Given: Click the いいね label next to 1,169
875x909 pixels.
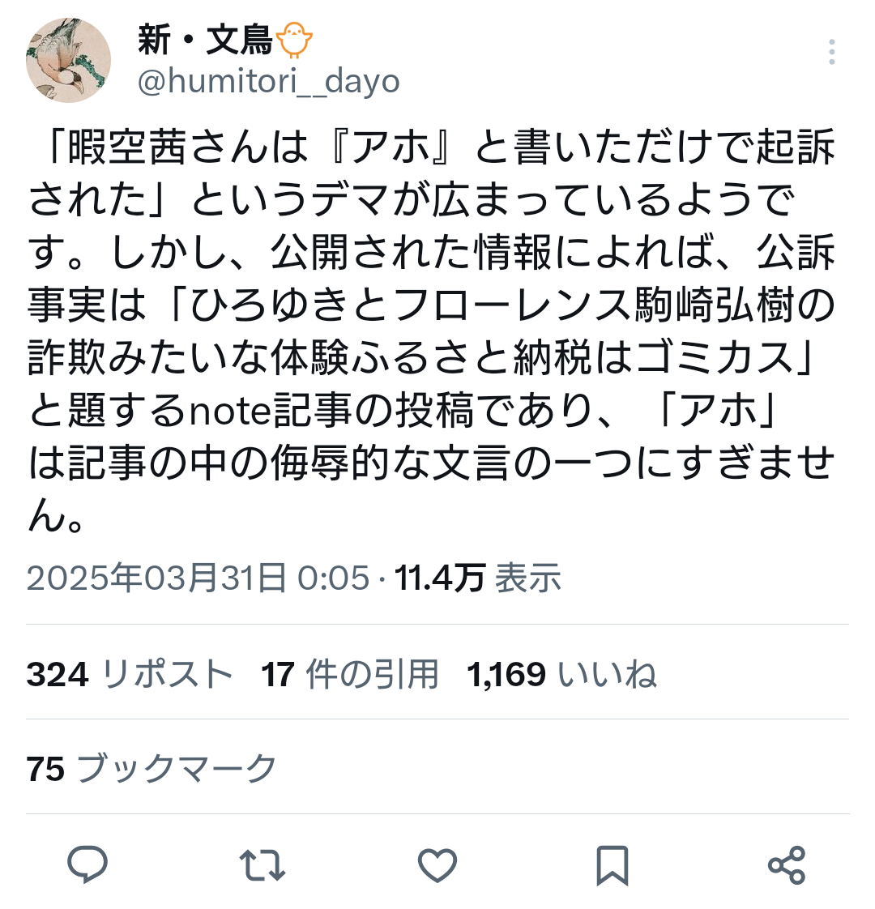Looking at the screenshot, I should [607, 673].
